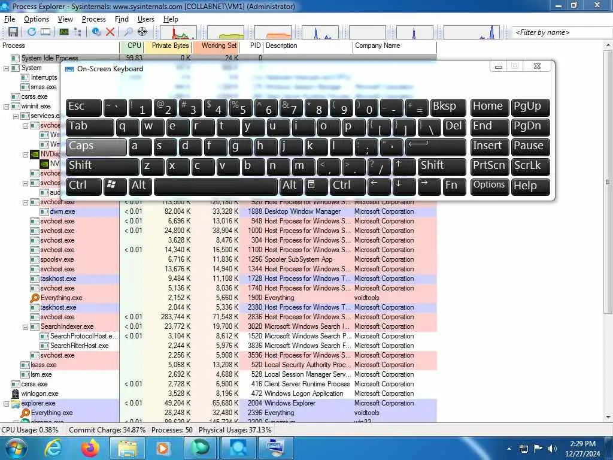This screenshot has height=460, width=613.
Task: Sort by CPU column header
Action: click(x=132, y=46)
